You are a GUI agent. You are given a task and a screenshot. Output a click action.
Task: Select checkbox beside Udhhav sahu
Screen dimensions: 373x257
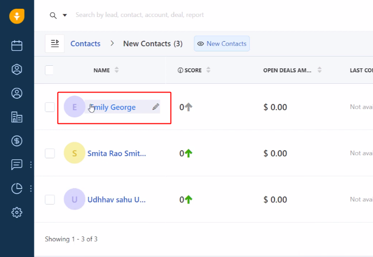49,199
